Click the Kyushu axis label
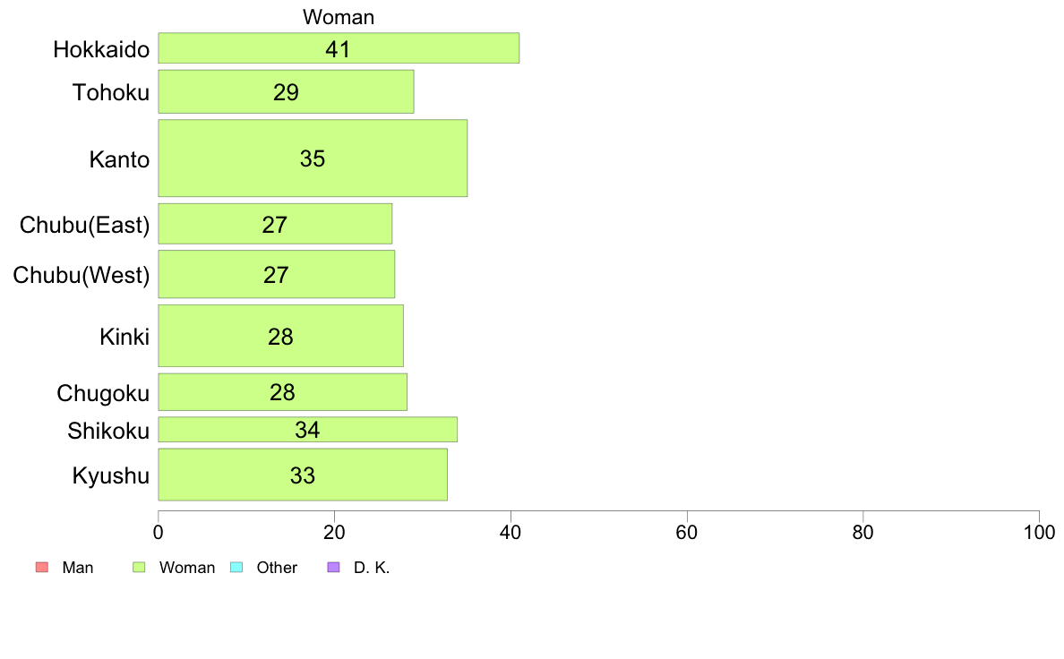Image resolution: width=1064 pixels, height=659 pixels. [x=110, y=475]
